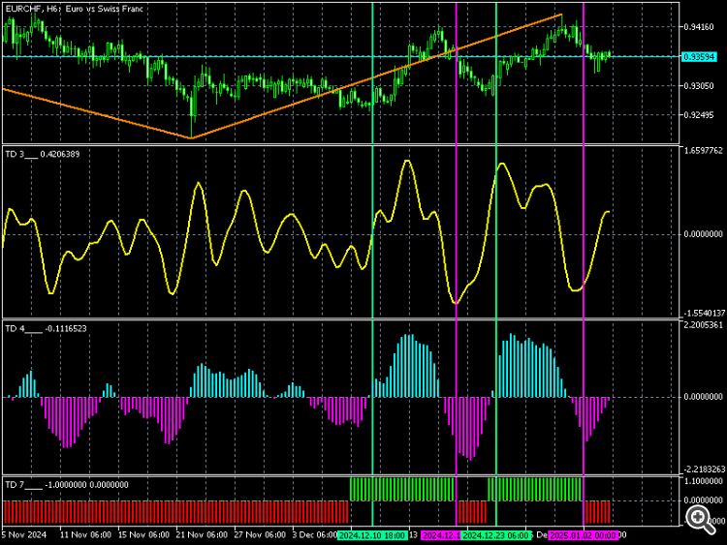This screenshot has height=545, width=727.
Task: Click the 2024.12.10 18:00 green date label
Action: [372, 535]
